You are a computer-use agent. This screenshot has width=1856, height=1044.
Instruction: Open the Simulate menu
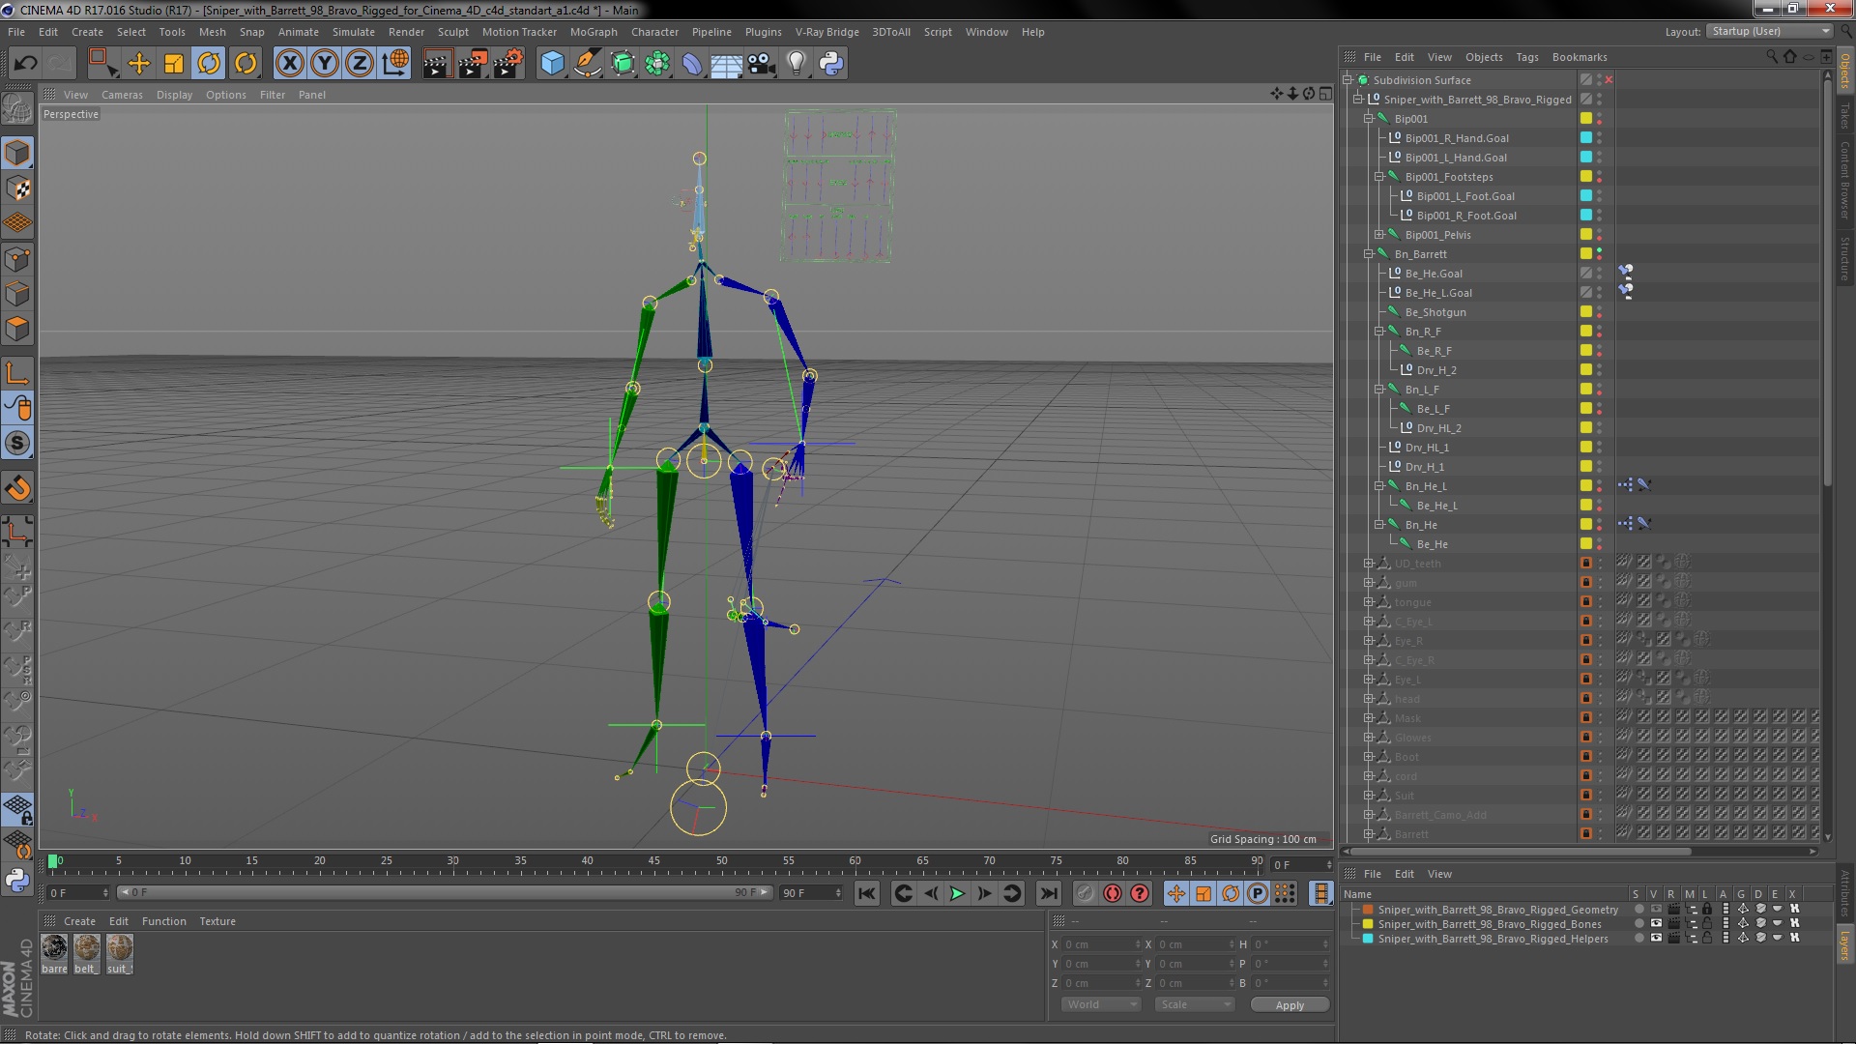(354, 32)
